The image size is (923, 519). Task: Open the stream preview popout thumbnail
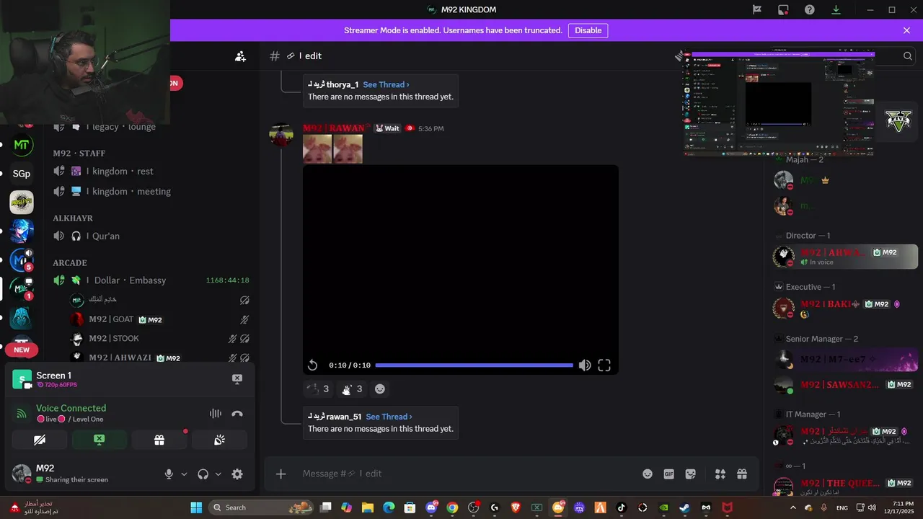(x=779, y=103)
